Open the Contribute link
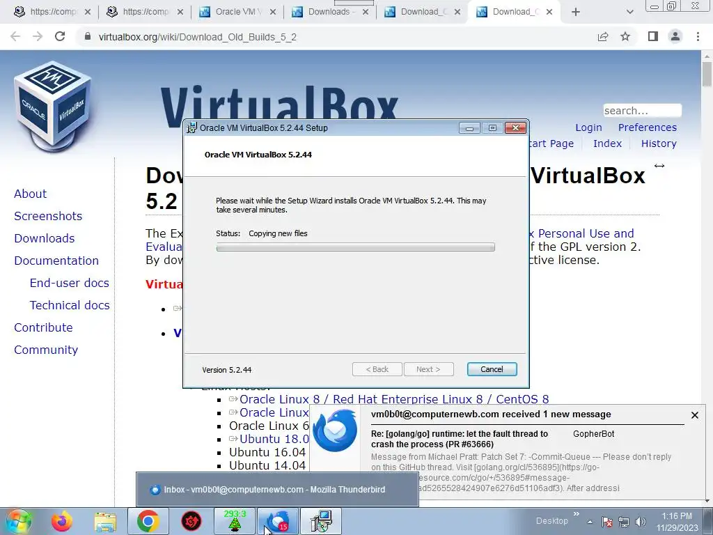 click(43, 327)
